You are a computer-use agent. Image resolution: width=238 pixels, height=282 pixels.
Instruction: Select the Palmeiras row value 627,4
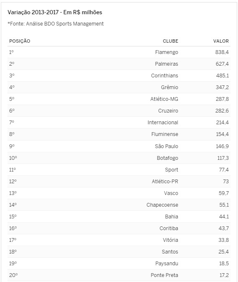pos(222,64)
